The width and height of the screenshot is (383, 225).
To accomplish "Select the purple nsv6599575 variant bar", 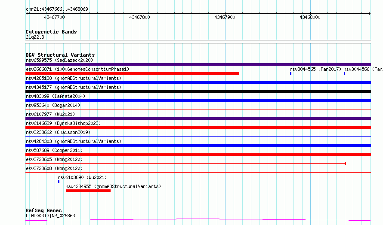I will pyautogui.click(x=198, y=64).
